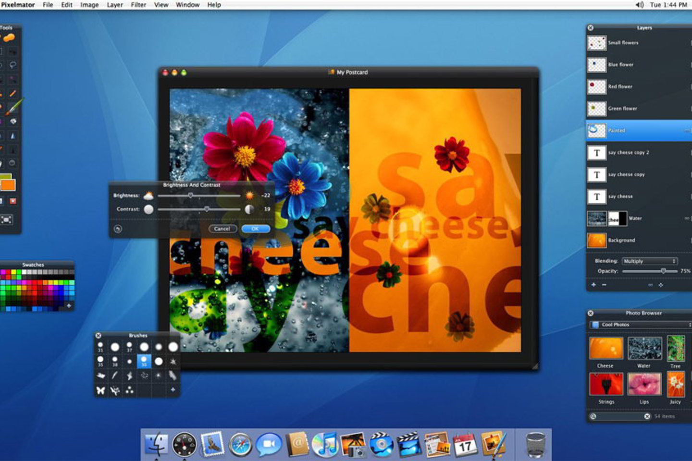Screen dimensions: 692x461
Task: Click the frame-shaped icon at bottom of Tools
Action: pos(6,220)
